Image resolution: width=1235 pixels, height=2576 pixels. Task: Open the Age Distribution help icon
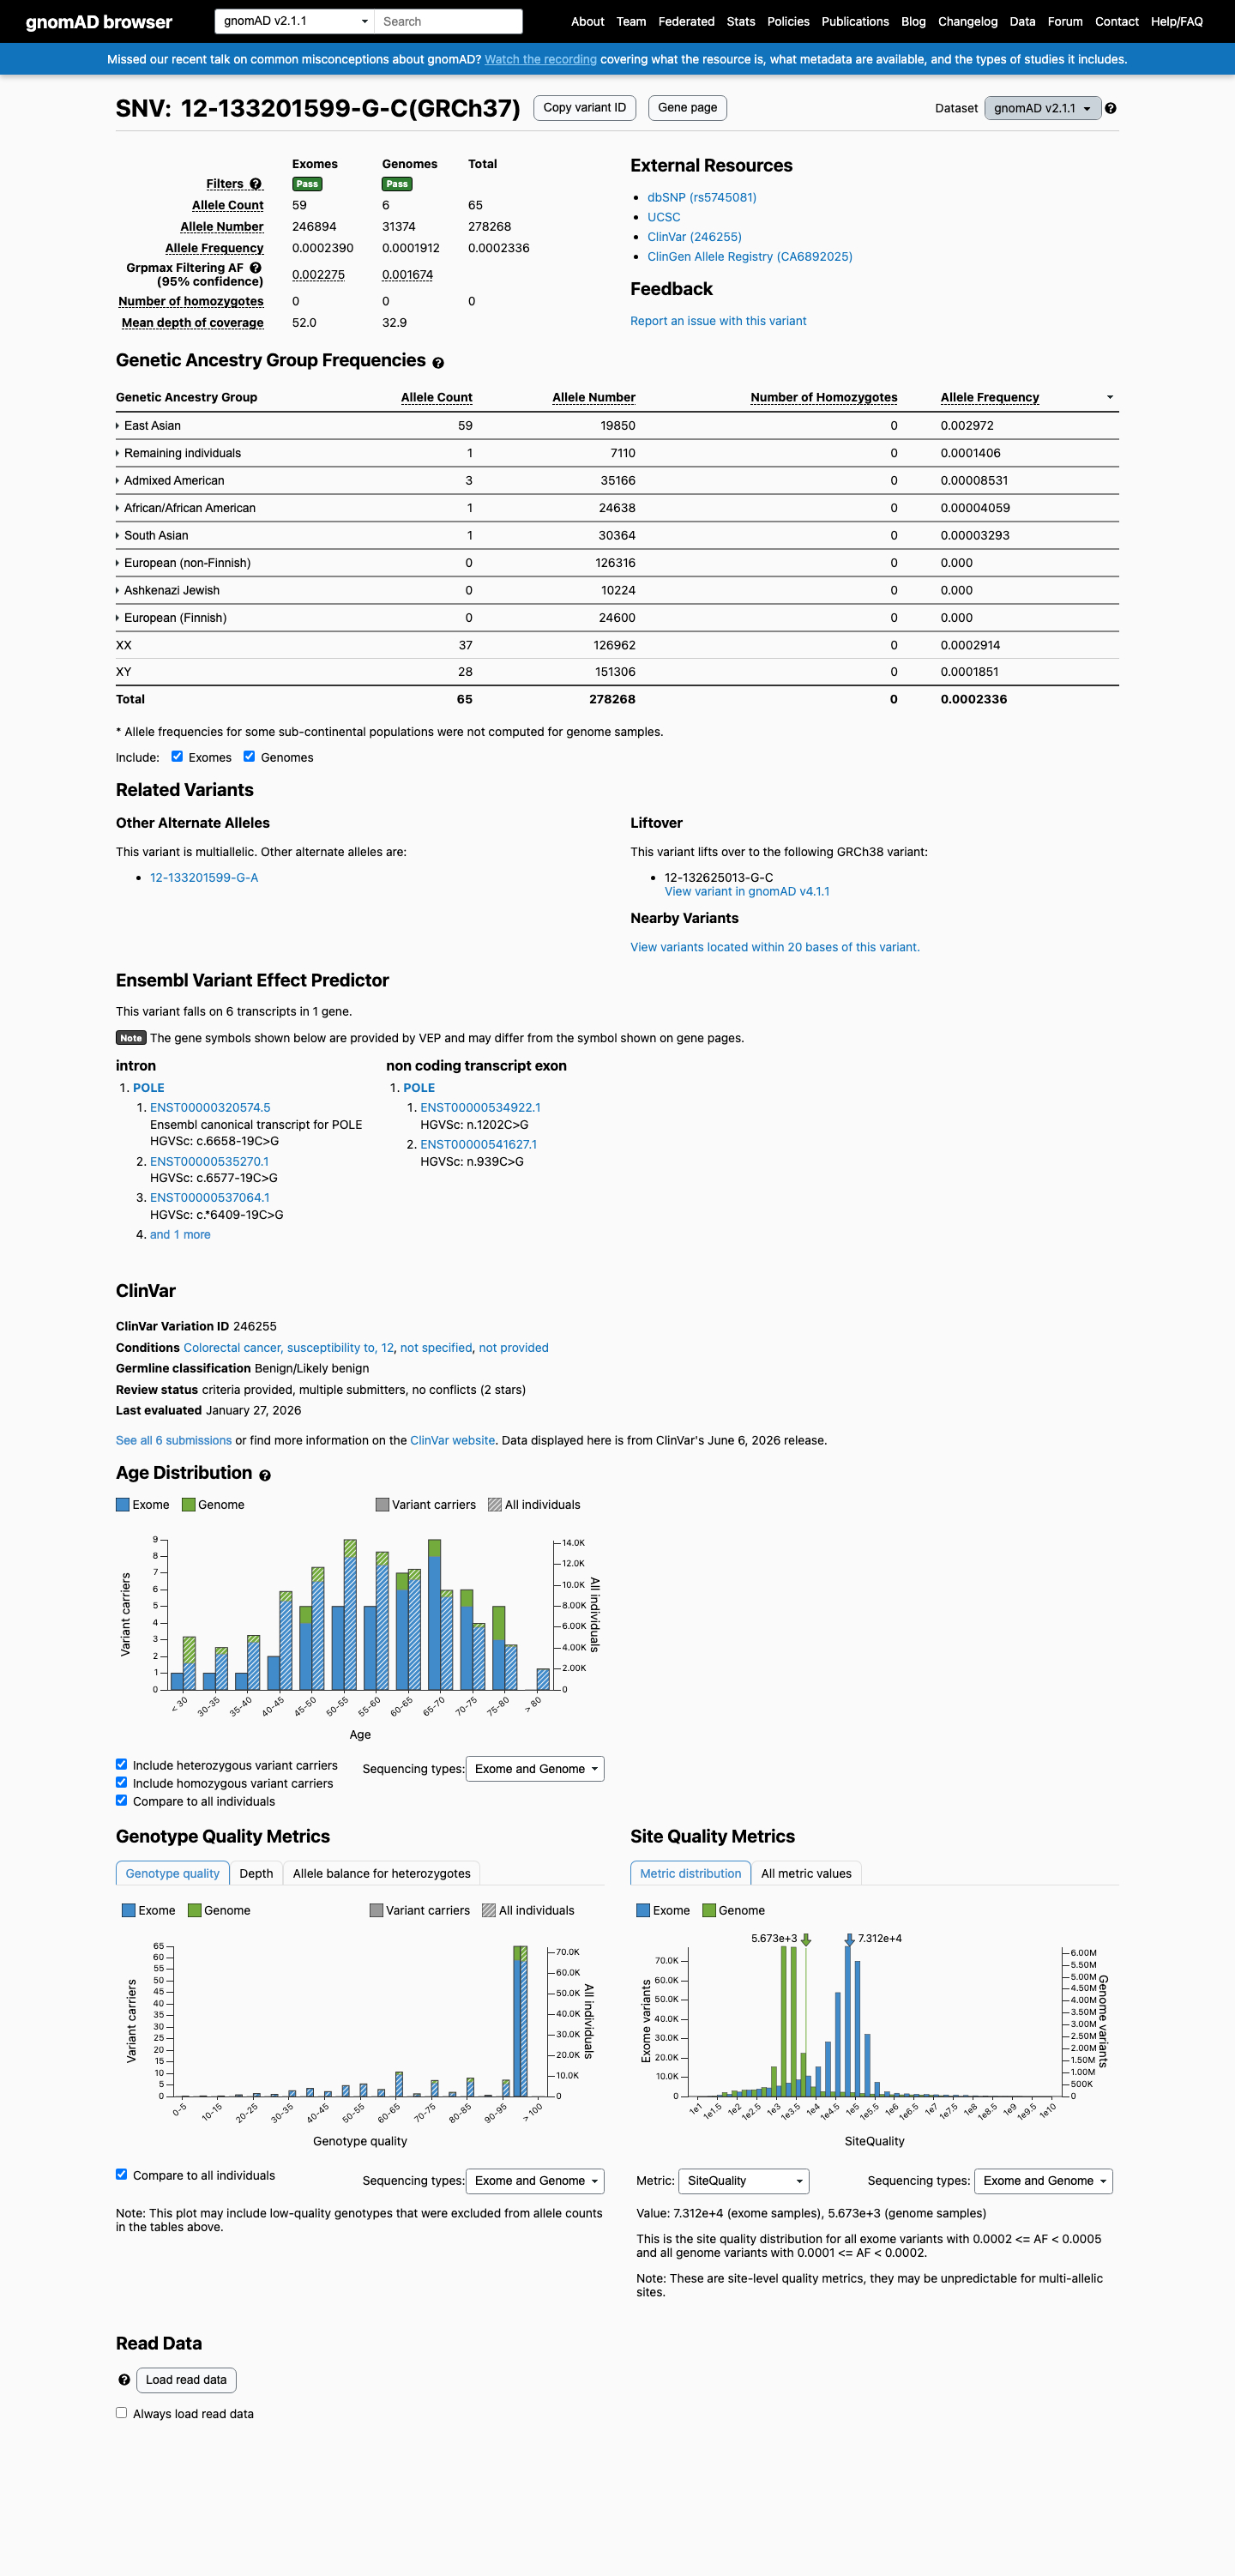click(x=265, y=1475)
